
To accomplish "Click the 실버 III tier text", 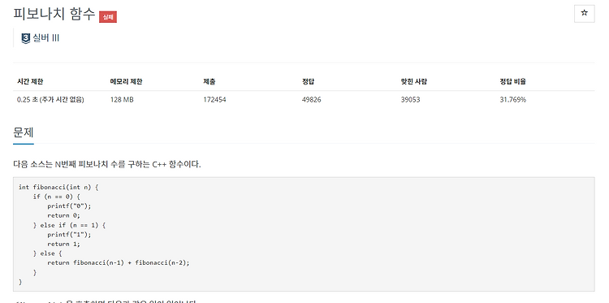I will [x=45, y=38].
